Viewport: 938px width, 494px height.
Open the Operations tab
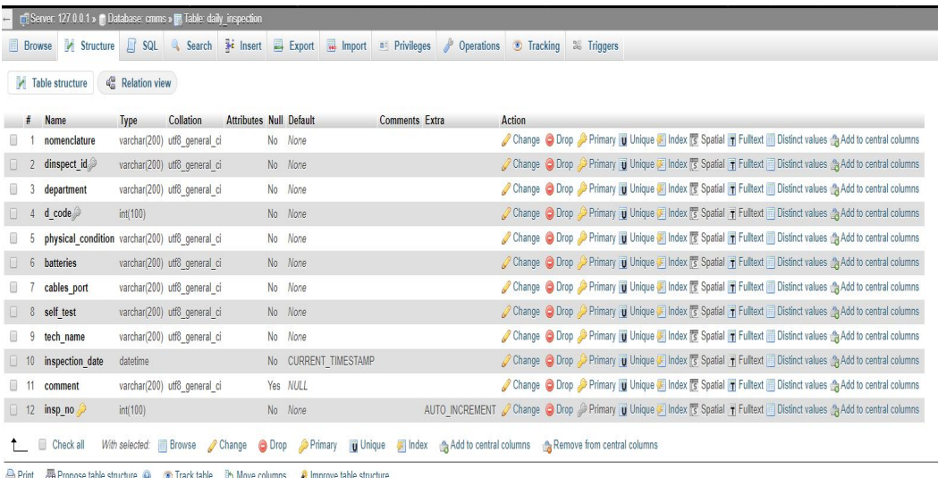click(471, 46)
